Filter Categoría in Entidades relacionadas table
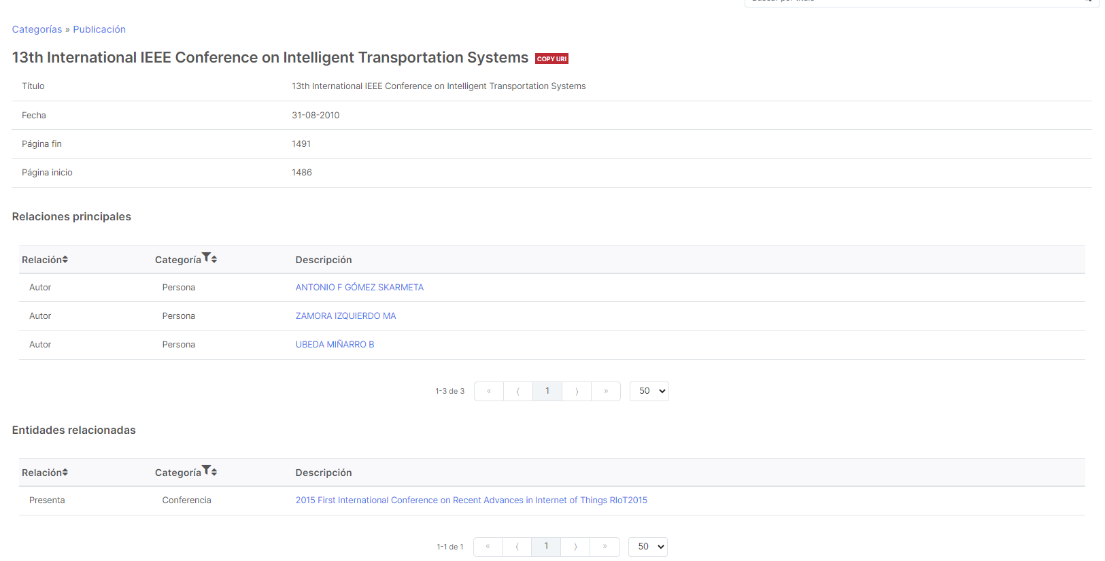 (x=206, y=470)
